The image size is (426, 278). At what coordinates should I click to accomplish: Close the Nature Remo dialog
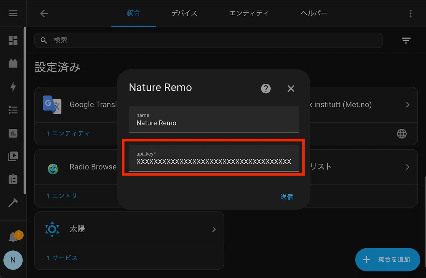pos(291,89)
